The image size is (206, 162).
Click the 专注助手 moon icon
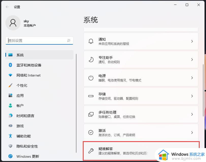coord(91,59)
